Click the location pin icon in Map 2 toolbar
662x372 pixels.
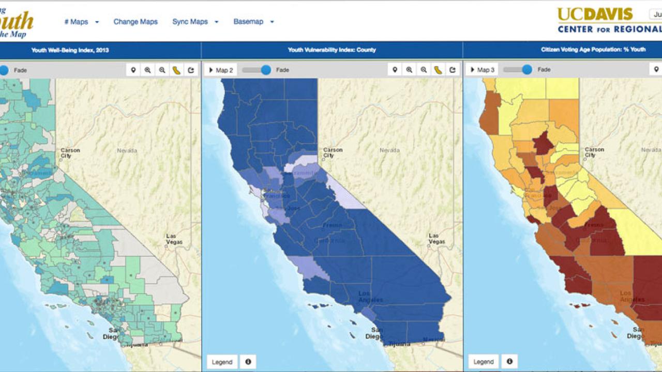pos(395,70)
